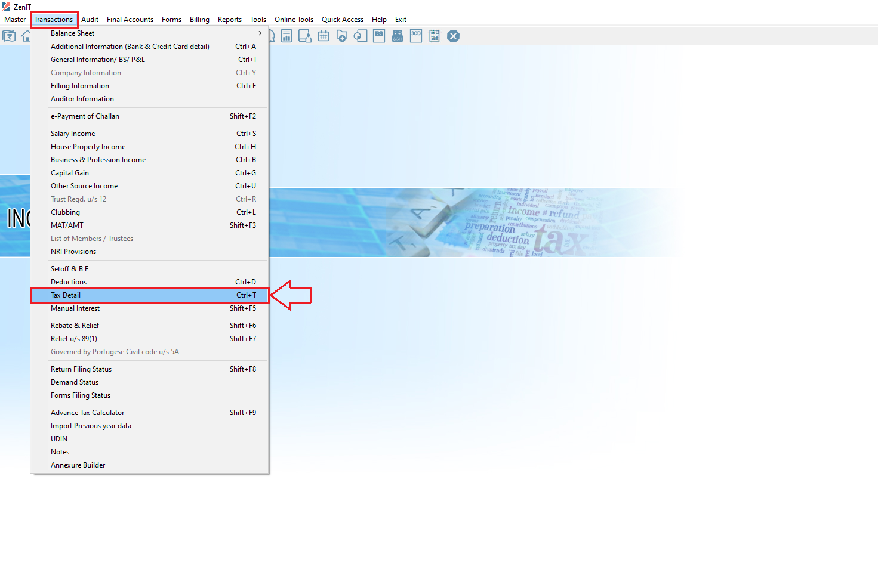Select Rebate & Relief
This screenshot has height=563, width=878.
(149, 326)
